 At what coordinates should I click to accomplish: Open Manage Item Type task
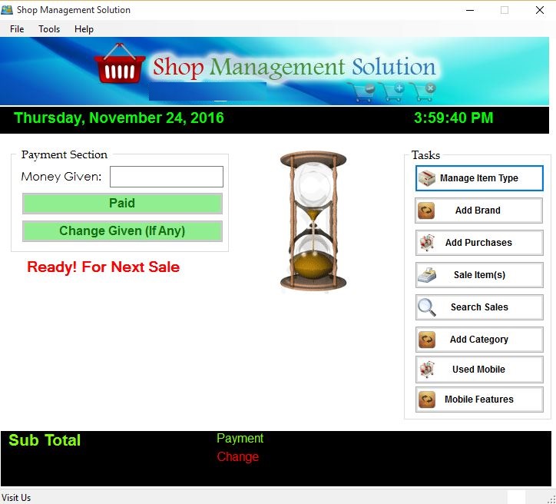click(479, 178)
